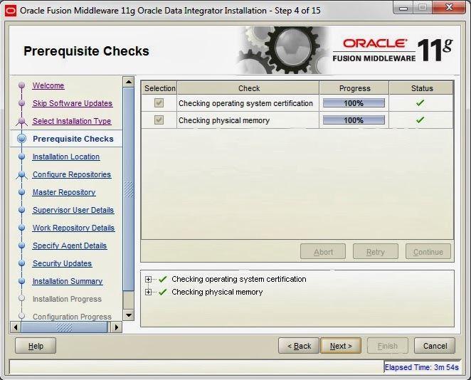Select the physical memory entry in the lower tree
The width and height of the screenshot is (471, 380).
pyautogui.click(x=217, y=292)
